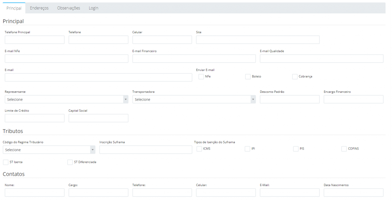Expand the Representante dropdown arrow

(126, 99)
